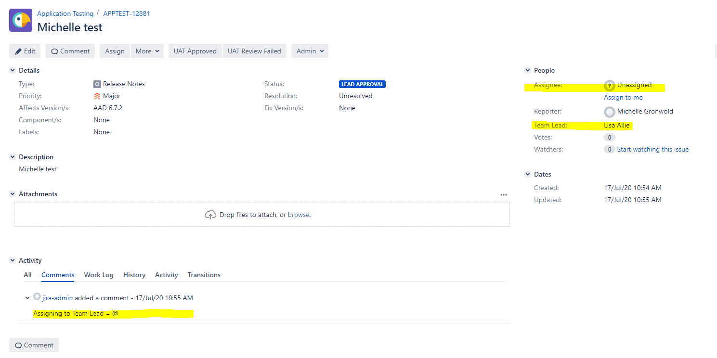Switch to the Transitions tab

point(204,275)
